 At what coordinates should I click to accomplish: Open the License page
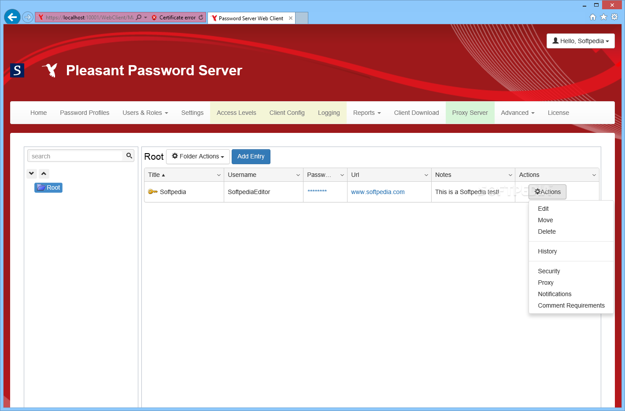558,113
